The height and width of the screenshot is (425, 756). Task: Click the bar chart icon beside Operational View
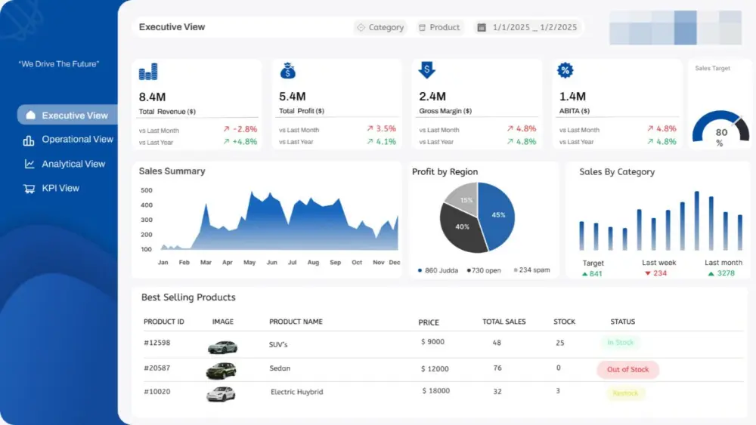29,140
